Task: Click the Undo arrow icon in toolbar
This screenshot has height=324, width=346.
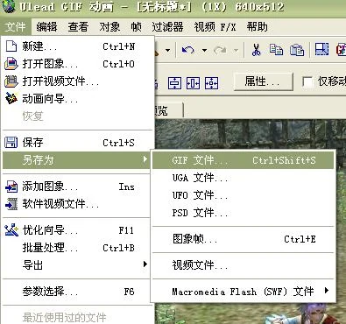Action: click(x=187, y=50)
